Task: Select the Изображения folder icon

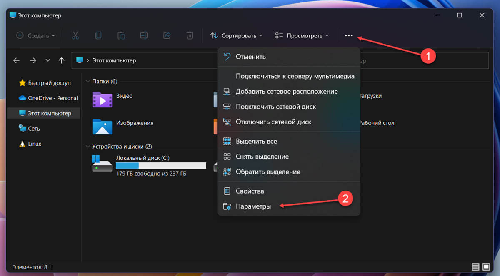Action: (x=102, y=127)
